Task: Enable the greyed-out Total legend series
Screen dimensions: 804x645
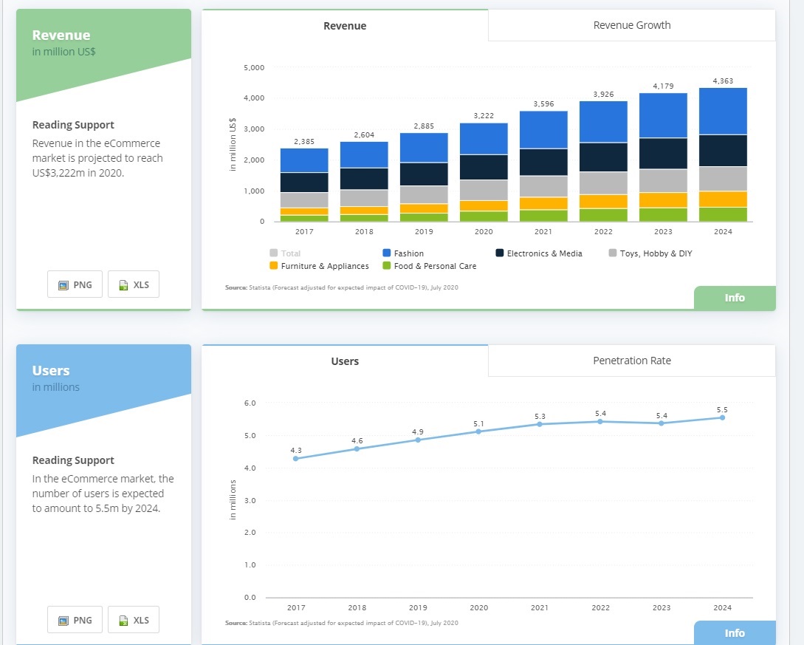Action: [290, 253]
